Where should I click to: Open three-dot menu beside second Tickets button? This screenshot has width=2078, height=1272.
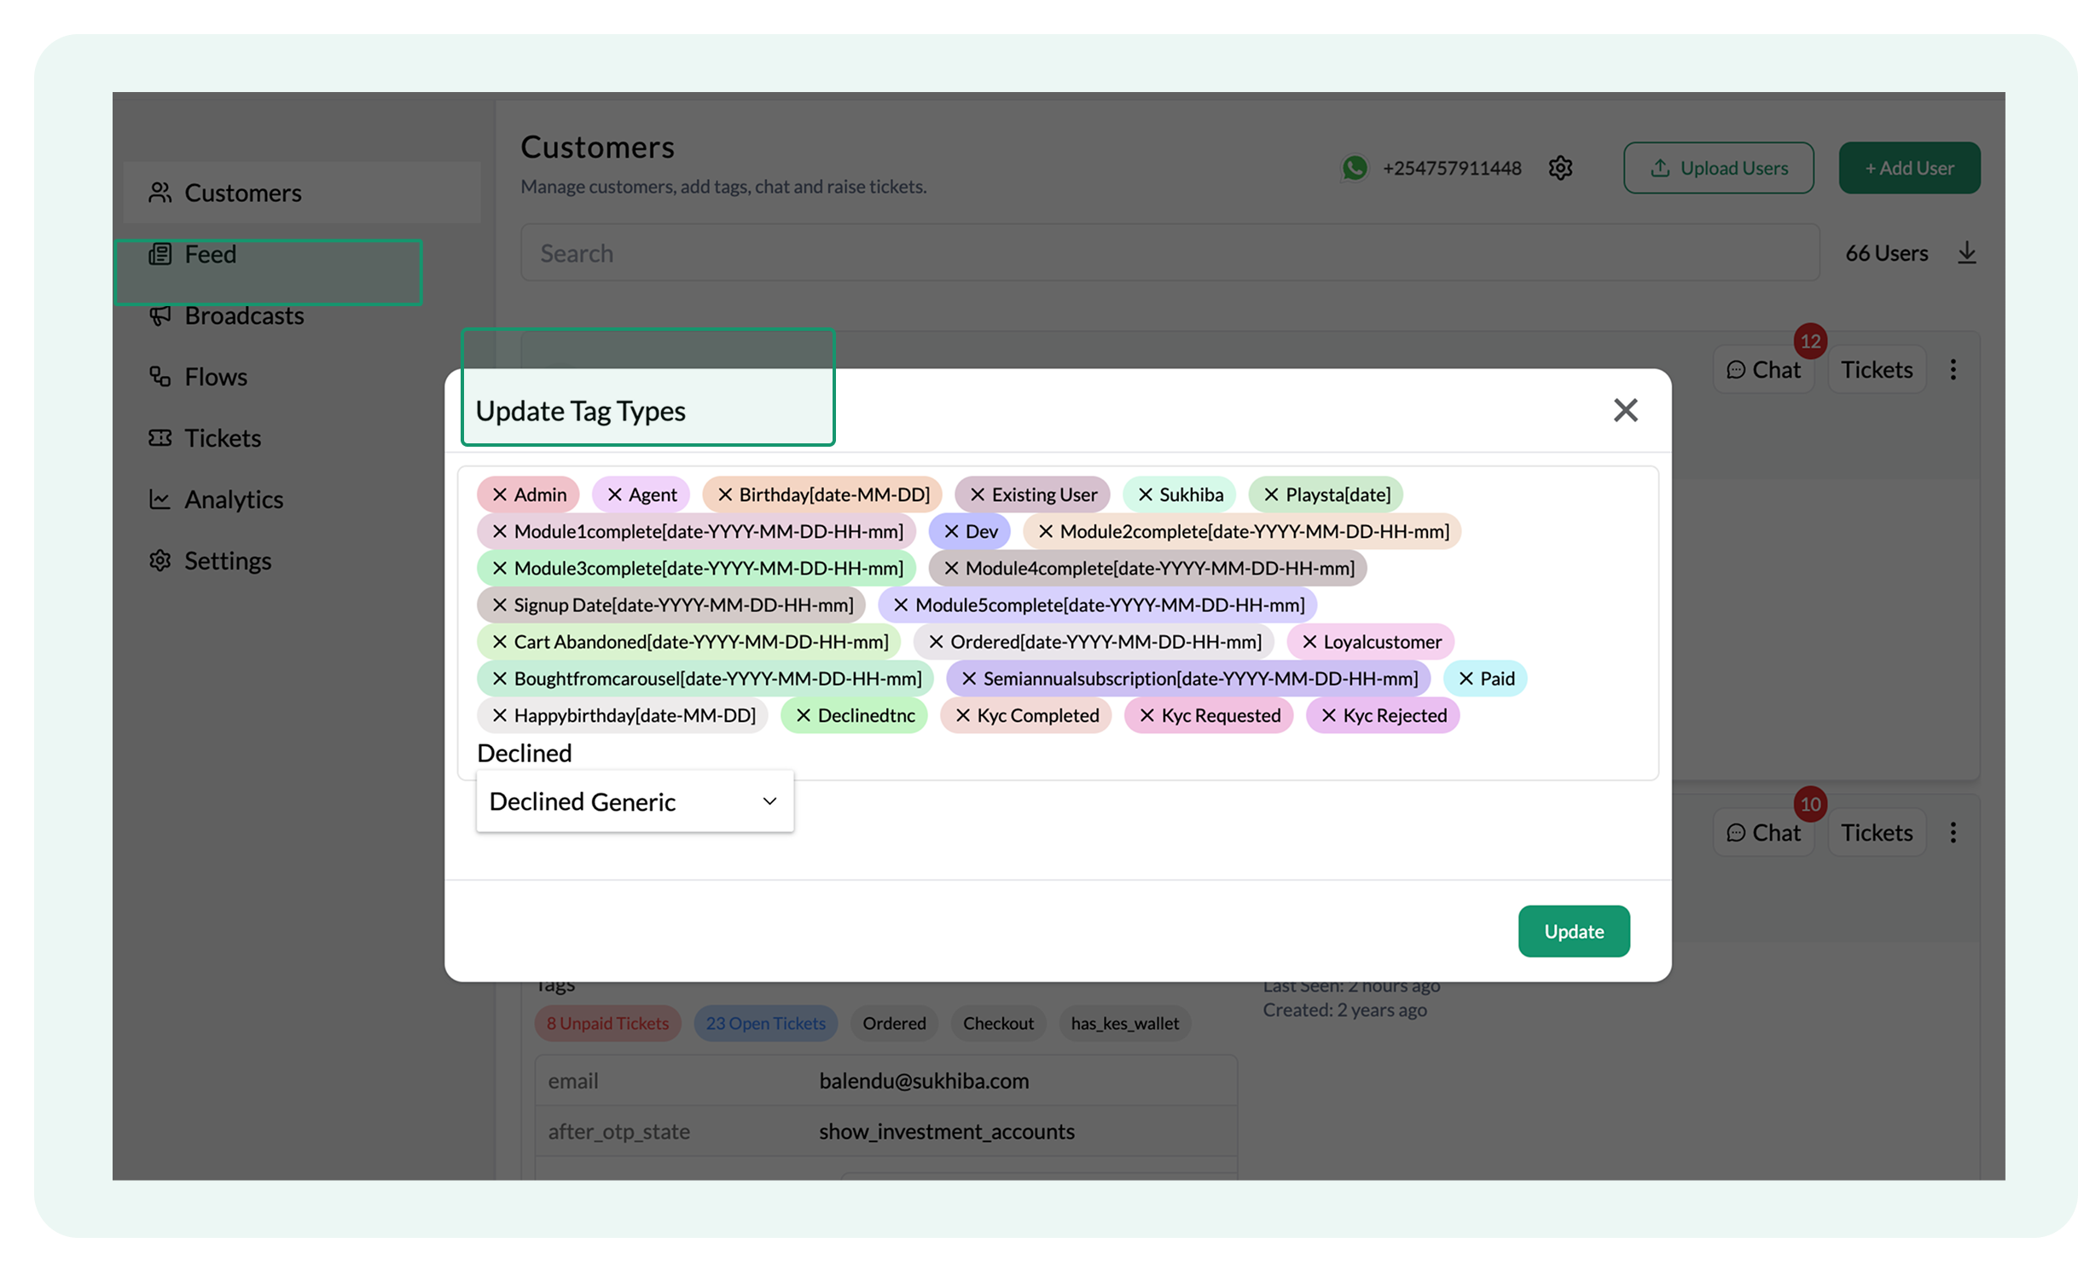tap(1953, 833)
